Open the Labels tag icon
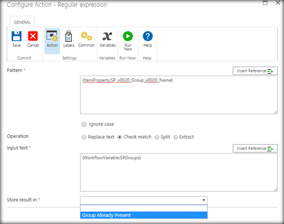 pyautogui.click(x=68, y=36)
